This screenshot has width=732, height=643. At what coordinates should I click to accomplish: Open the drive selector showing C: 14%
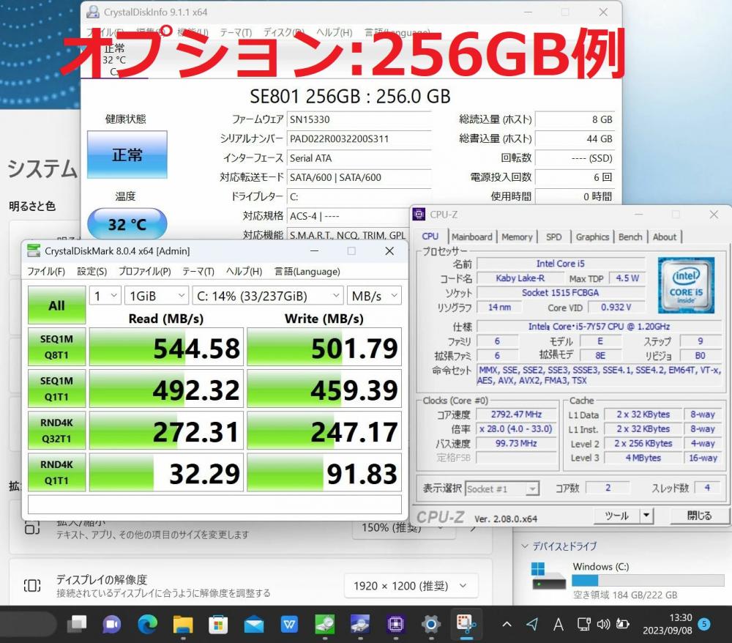coord(268,296)
